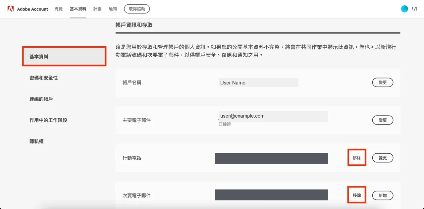The image size is (424, 209).
Task: Click the 帳戶名稱 label
Action: (132, 82)
